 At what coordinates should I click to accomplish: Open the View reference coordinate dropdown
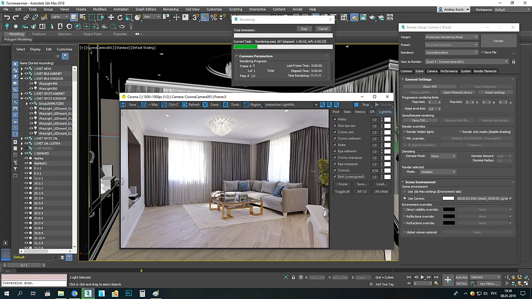click(x=151, y=17)
